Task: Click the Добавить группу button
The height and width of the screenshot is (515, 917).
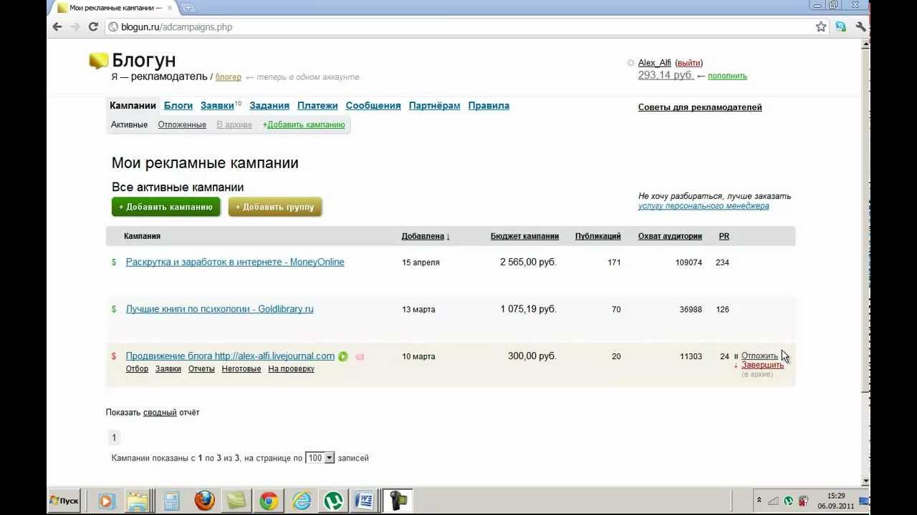Action: [x=275, y=207]
